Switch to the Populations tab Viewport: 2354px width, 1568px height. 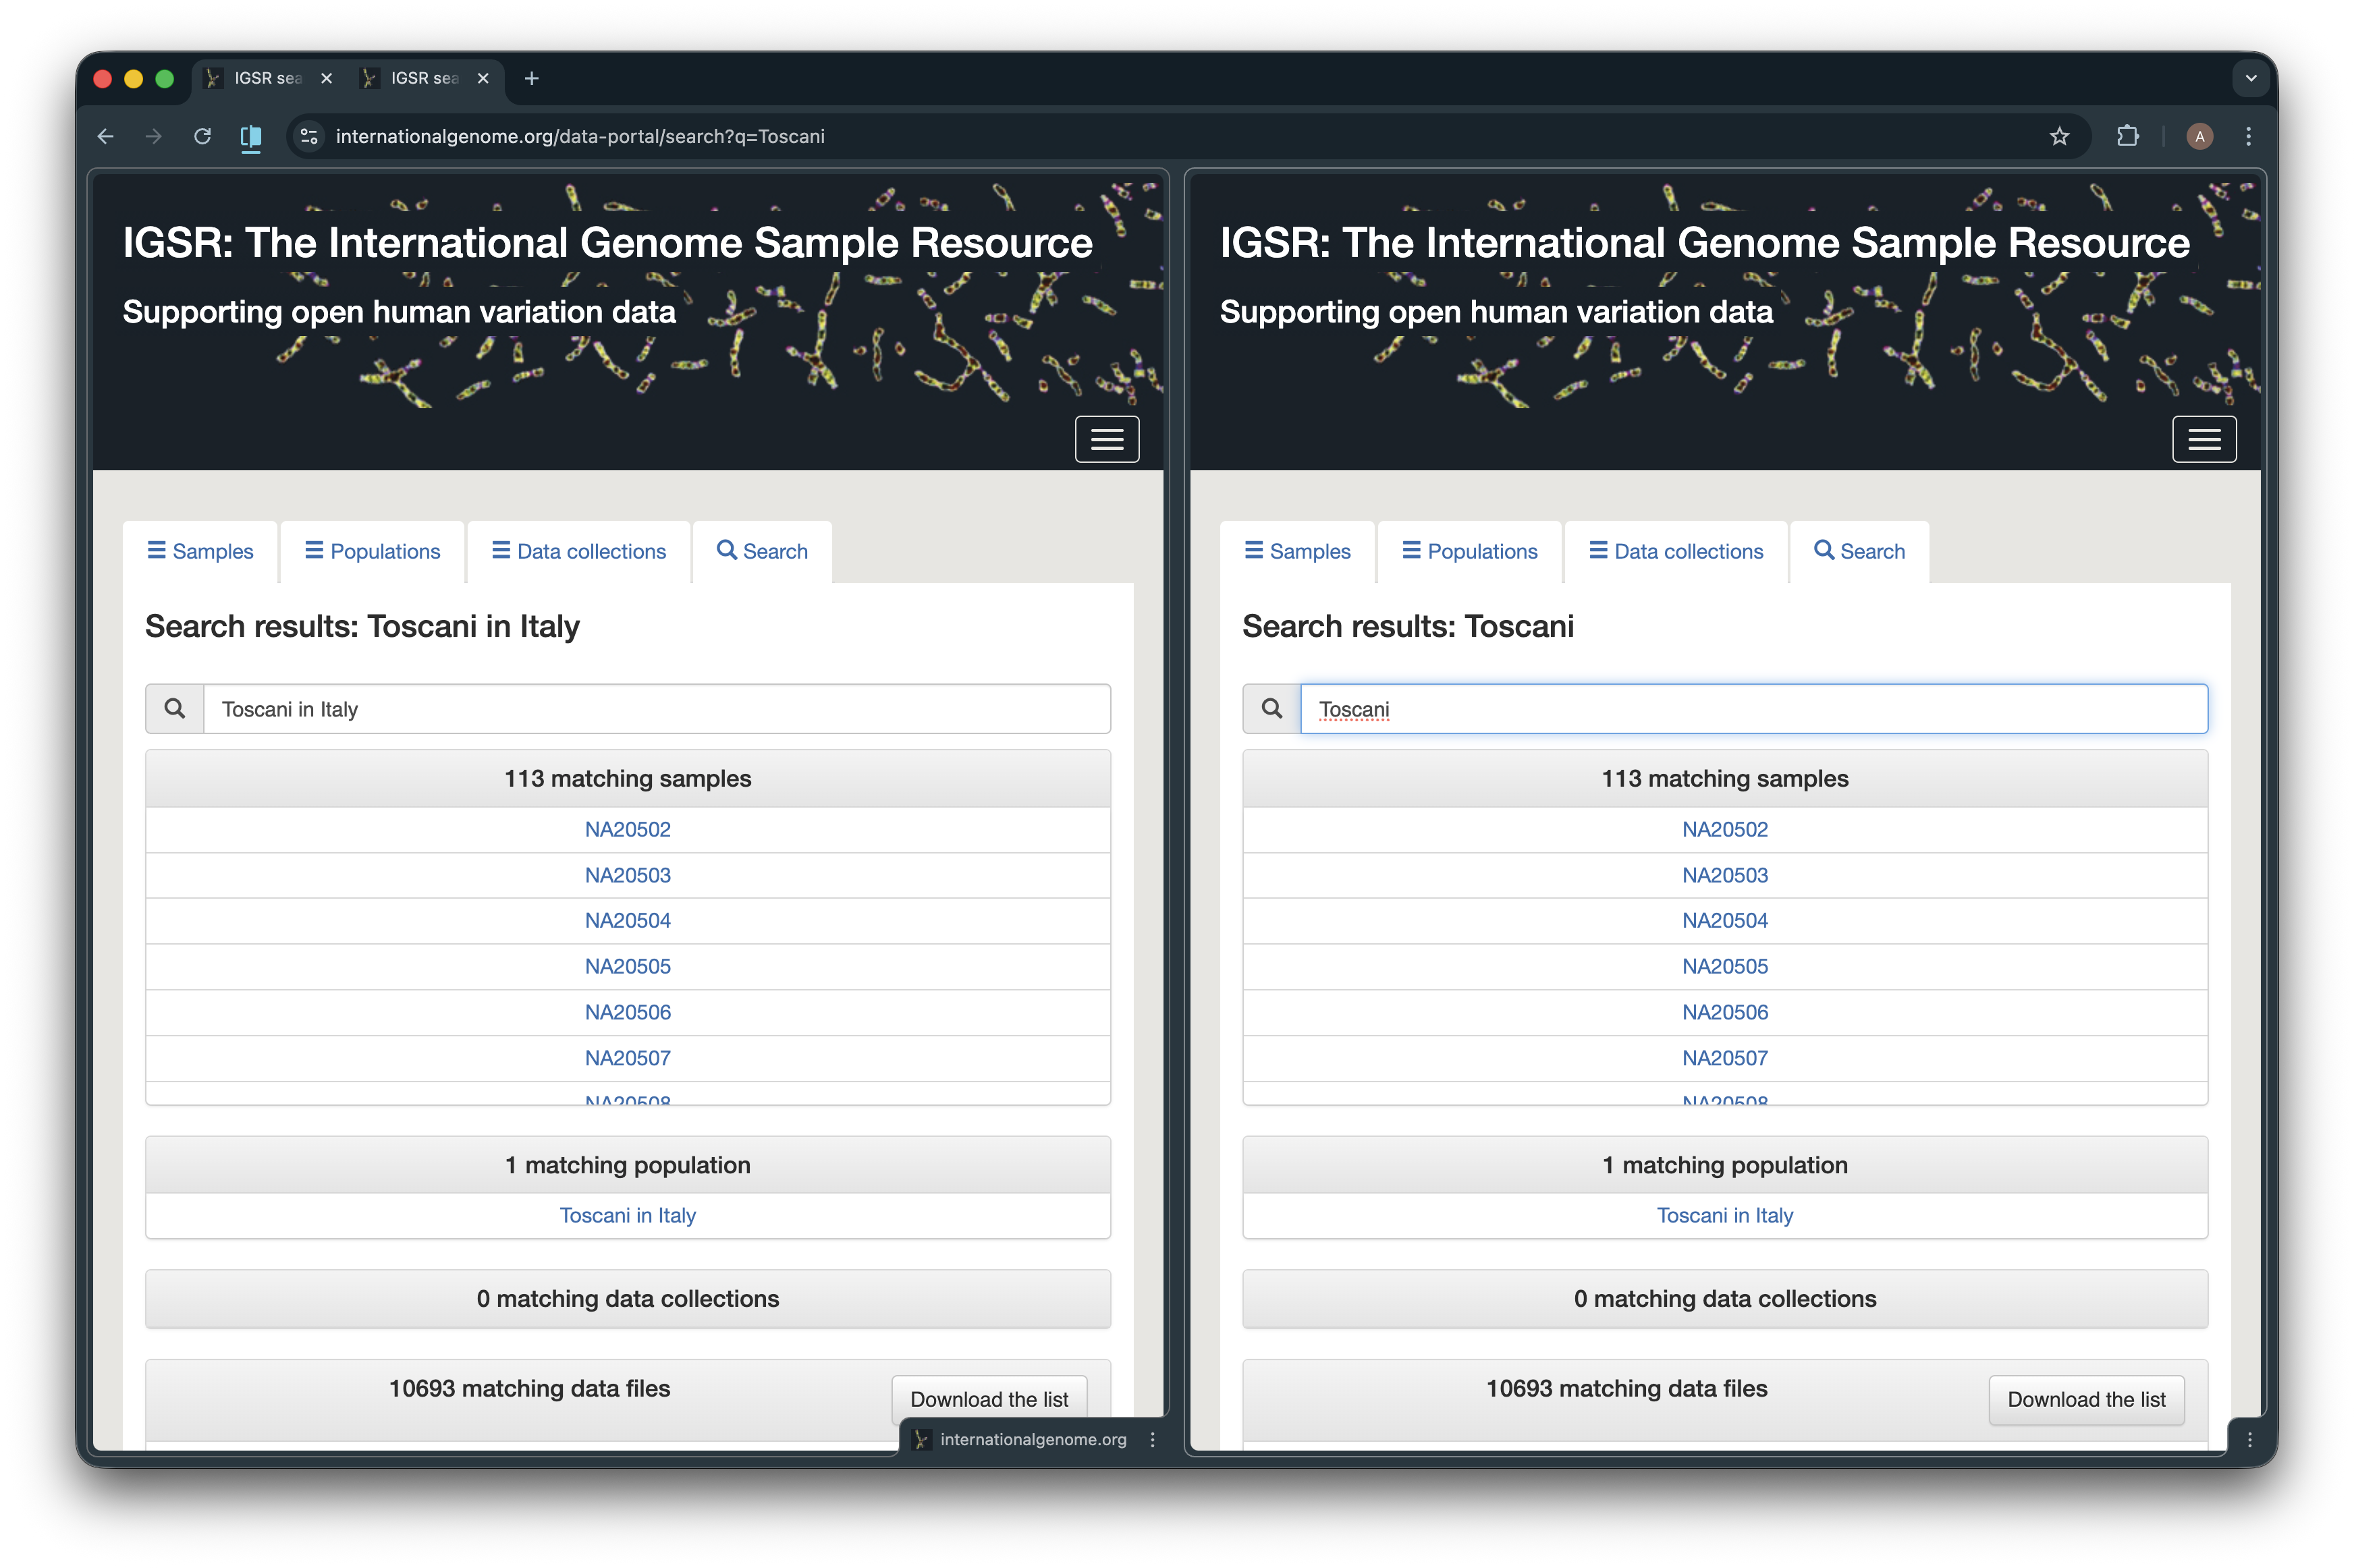pyautogui.click(x=372, y=551)
